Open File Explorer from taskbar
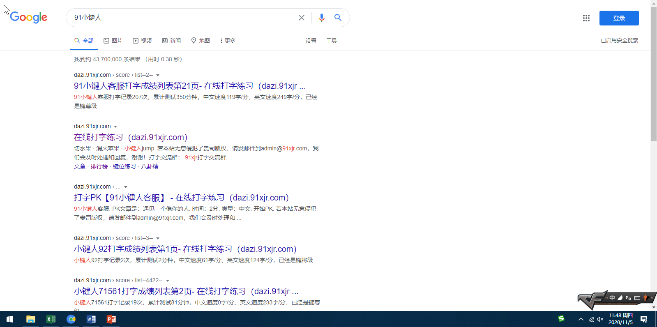Viewport: 657px width, 327px height. [x=30, y=319]
